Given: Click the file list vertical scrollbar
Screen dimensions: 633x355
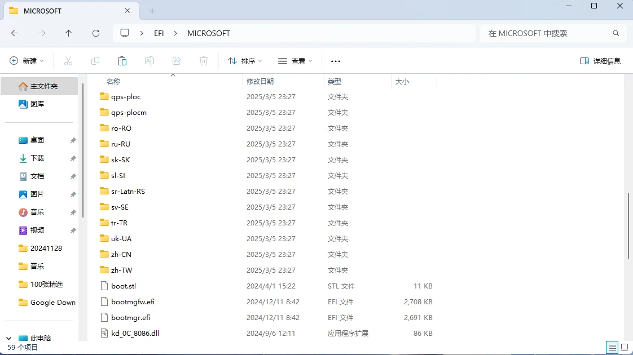Looking at the screenshot, I should (x=628, y=226).
